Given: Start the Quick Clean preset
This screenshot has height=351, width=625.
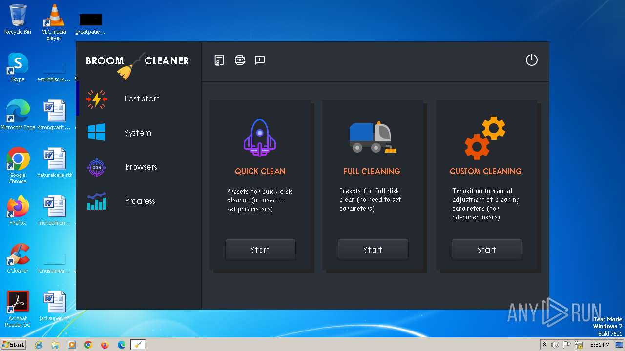Looking at the screenshot, I should click(260, 250).
